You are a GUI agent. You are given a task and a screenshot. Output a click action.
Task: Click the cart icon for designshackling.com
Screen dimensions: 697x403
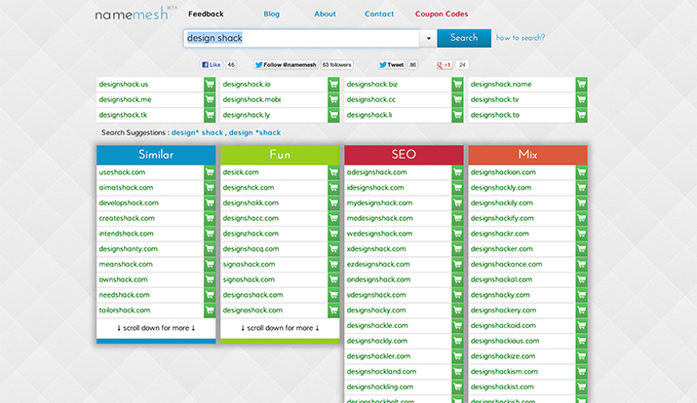click(x=457, y=386)
